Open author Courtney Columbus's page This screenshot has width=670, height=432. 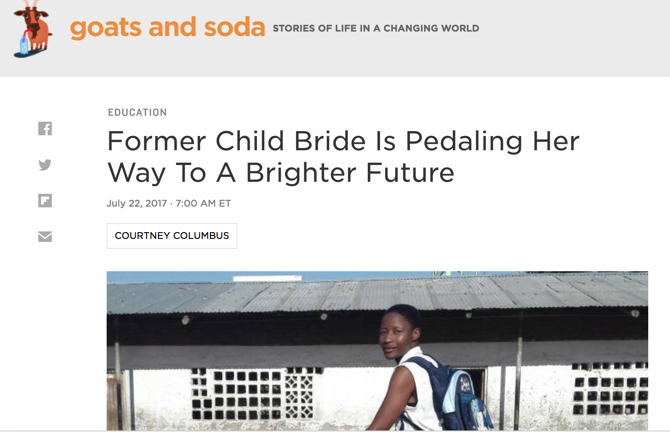(x=172, y=236)
